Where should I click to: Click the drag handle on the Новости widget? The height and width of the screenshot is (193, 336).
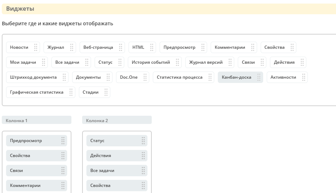(x=36, y=47)
